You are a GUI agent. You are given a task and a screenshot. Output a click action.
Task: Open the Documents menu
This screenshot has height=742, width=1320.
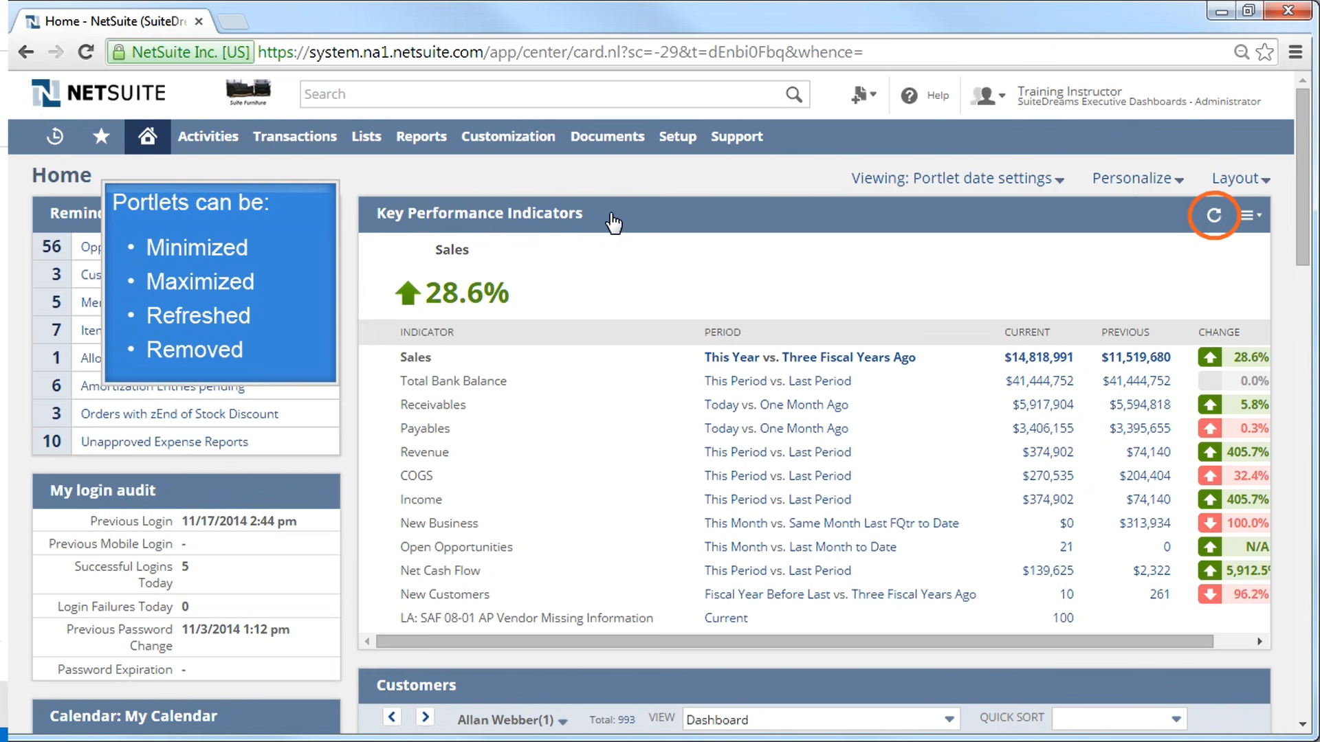608,137
